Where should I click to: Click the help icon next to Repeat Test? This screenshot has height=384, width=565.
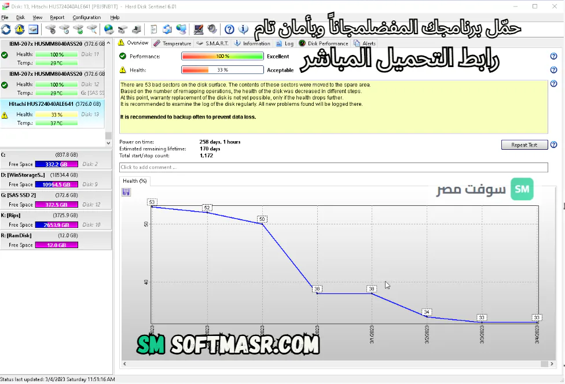(554, 145)
